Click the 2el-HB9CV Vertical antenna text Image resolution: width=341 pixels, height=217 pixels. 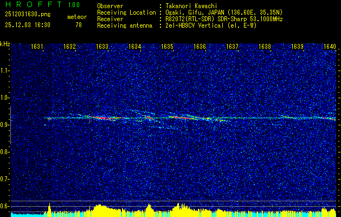(211, 25)
